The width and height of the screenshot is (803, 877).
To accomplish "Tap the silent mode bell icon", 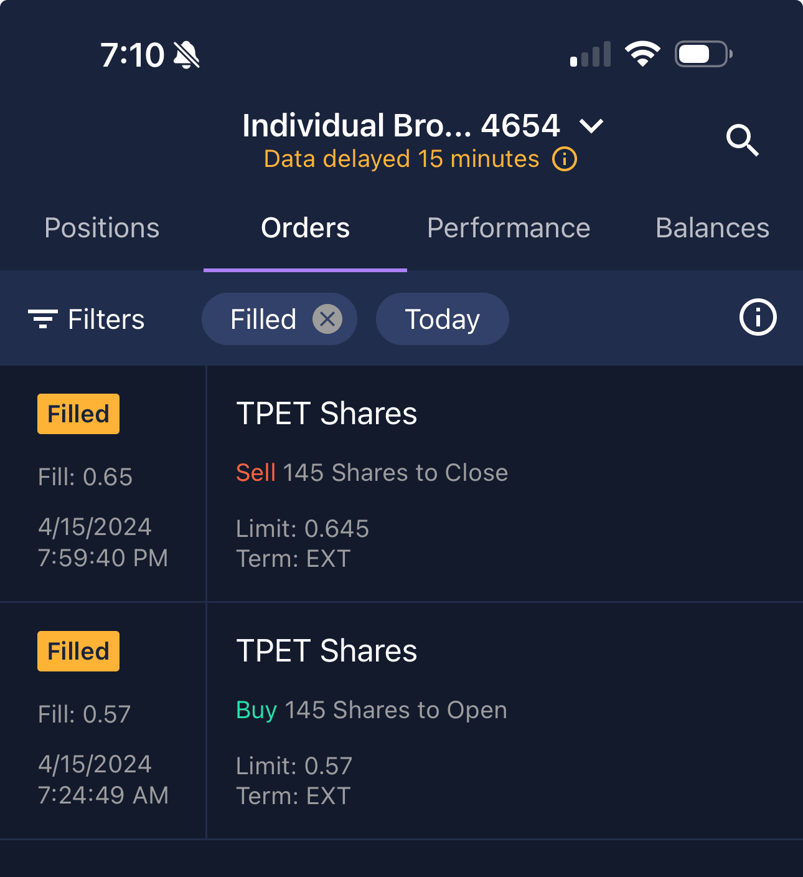I will (186, 55).
